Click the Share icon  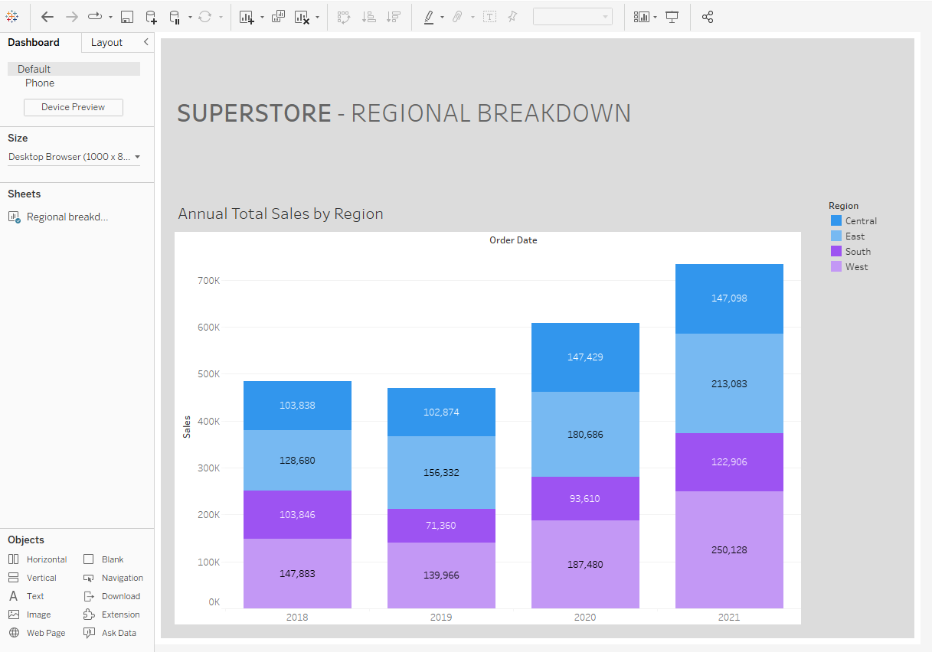708,17
